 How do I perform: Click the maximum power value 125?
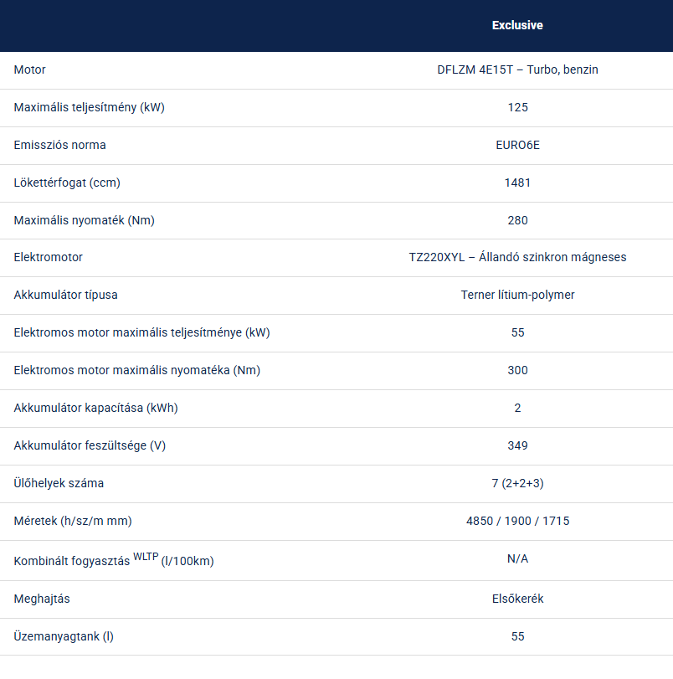[x=517, y=107]
